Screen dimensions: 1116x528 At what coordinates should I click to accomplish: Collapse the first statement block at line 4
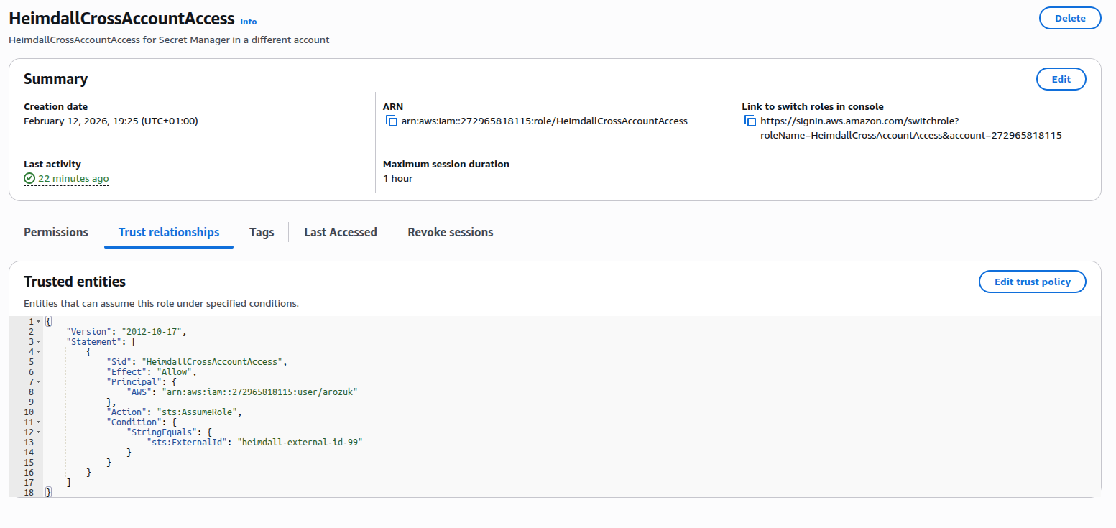coord(40,351)
